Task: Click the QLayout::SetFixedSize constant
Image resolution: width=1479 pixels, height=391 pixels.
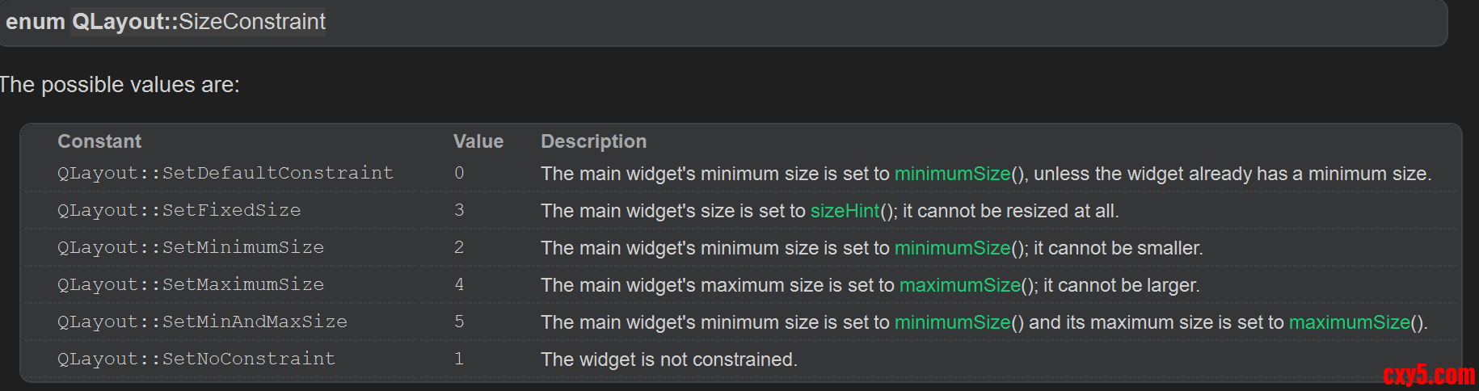Action: pos(179,210)
